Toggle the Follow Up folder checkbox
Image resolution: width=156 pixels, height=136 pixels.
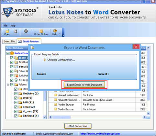(x=12, y=71)
